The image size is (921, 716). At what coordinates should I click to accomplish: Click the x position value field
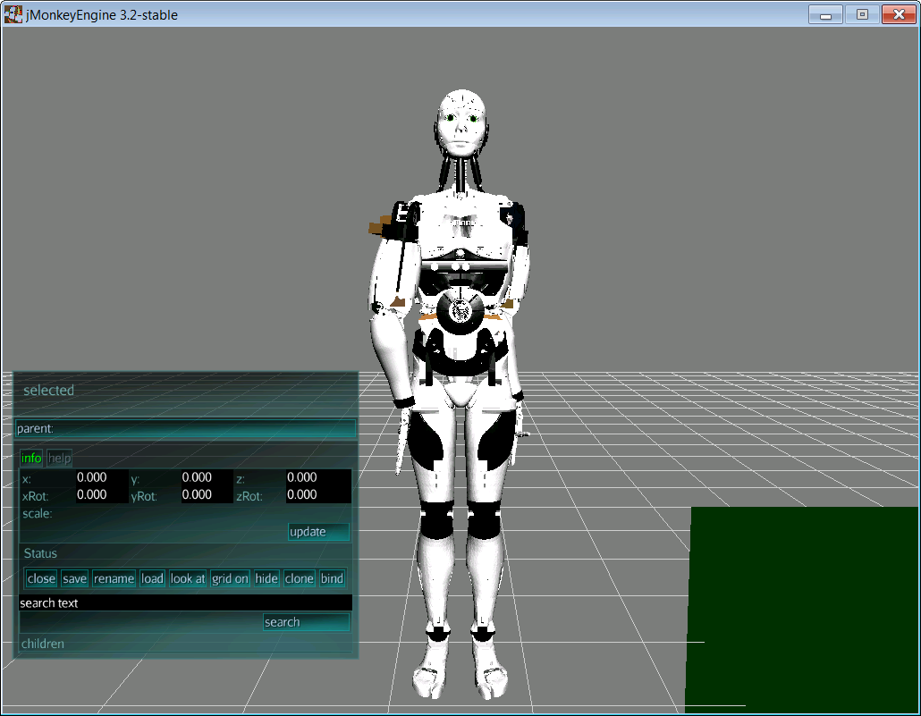(x=102, y=477)
